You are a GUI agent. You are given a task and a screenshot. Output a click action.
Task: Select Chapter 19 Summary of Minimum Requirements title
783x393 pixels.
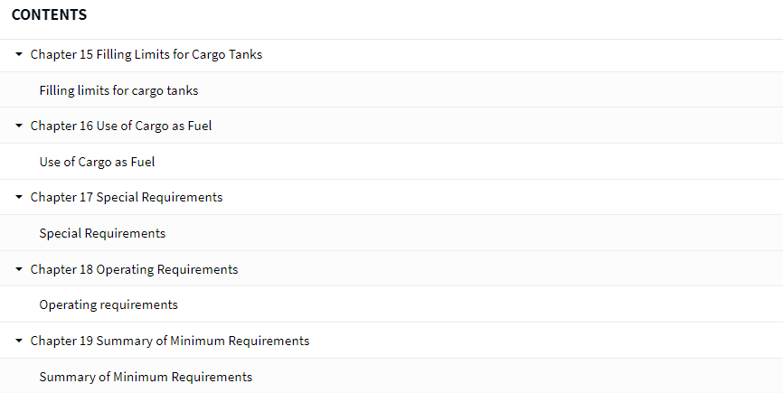(x=170, y=341)
